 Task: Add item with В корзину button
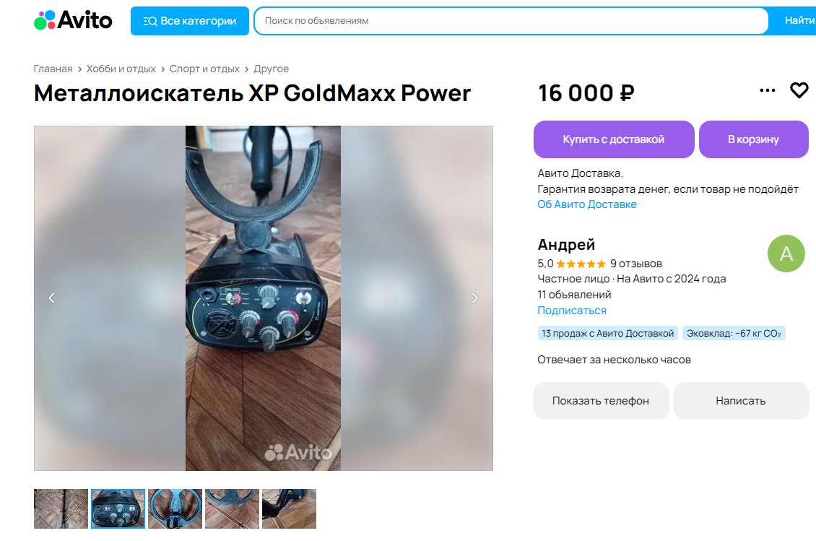pos(753,139)
